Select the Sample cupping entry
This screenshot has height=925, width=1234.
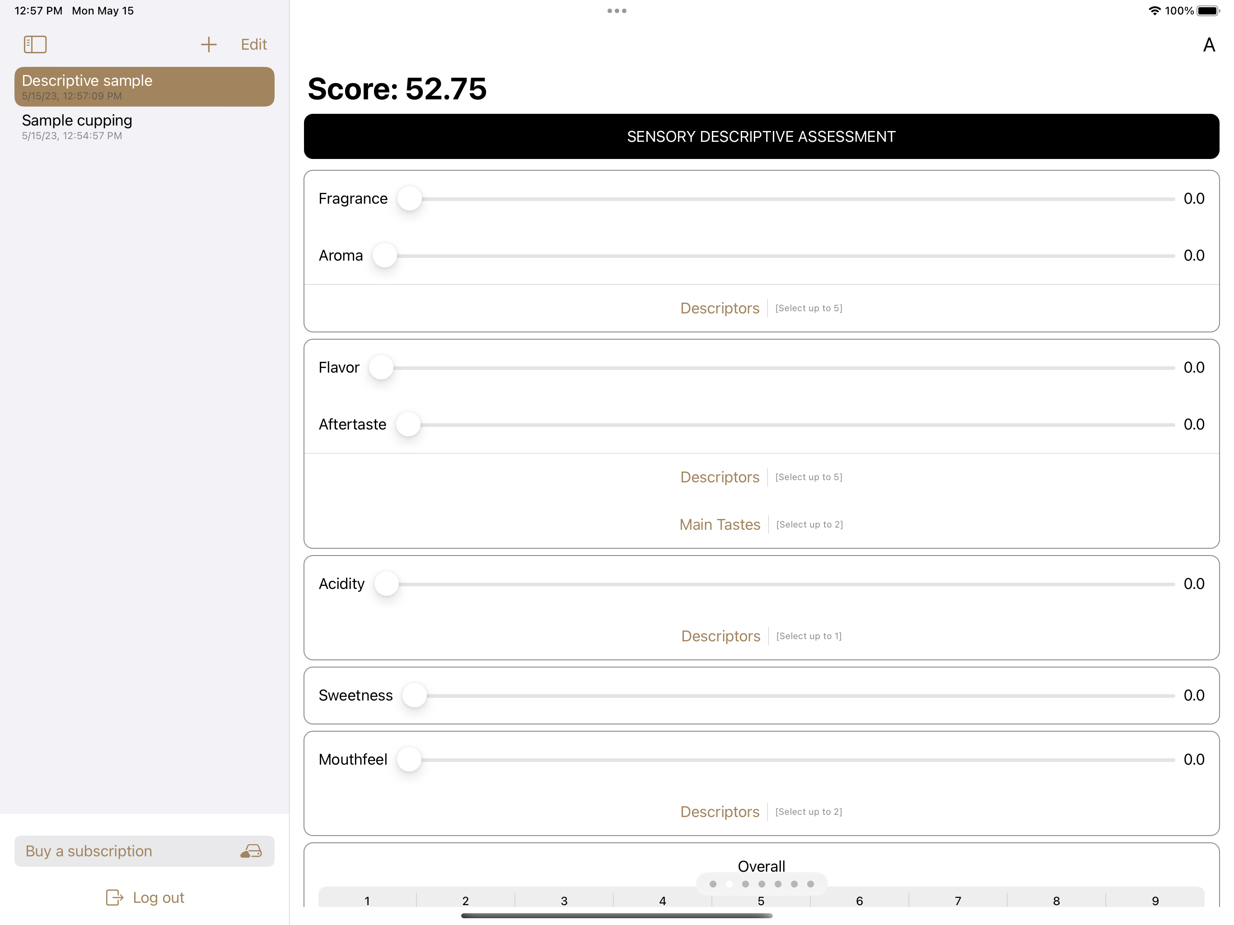click(x=145, y=126)
